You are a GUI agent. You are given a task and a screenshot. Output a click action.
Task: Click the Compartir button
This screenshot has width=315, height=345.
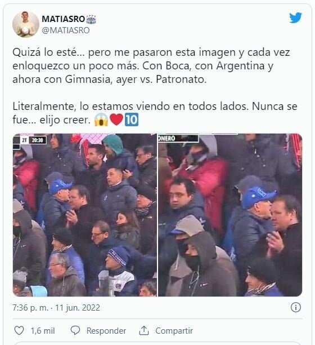pos(174,331)
